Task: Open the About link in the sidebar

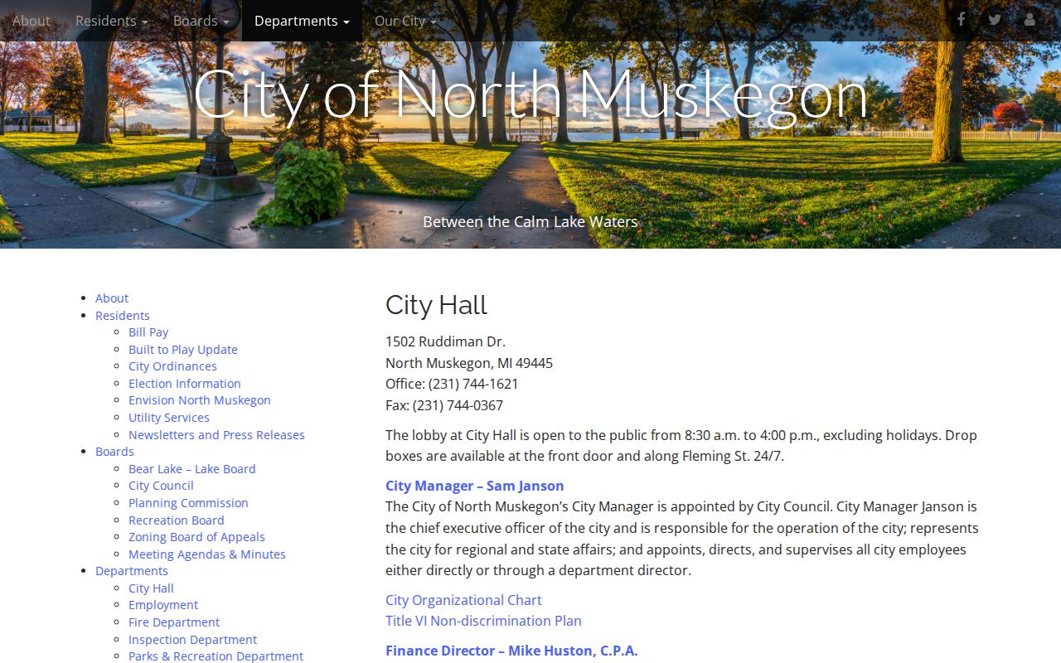Action: pos(112,298)
